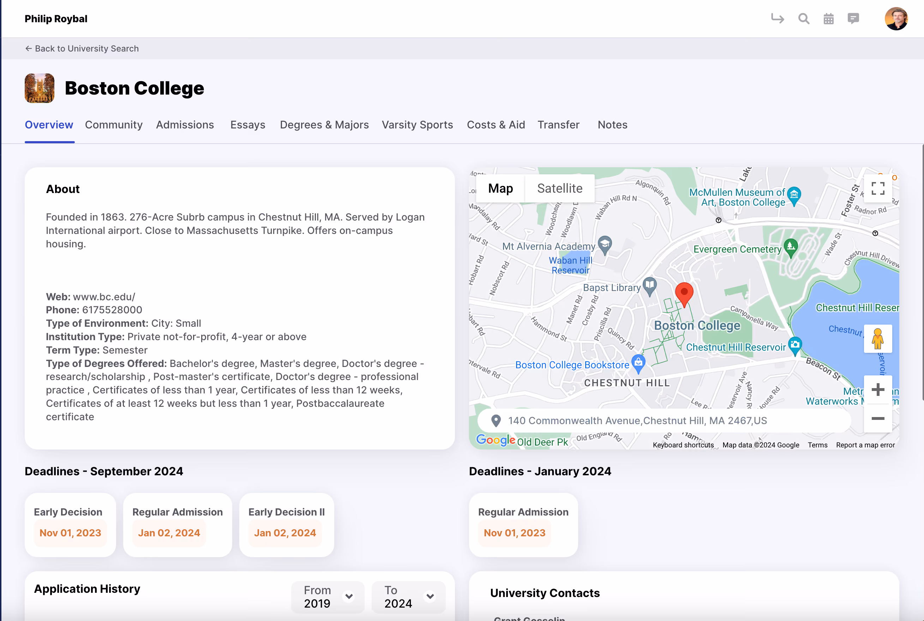This screenshot has width=924, height=621.
Task: Switch map to Map view
Action: pos(500,188)
